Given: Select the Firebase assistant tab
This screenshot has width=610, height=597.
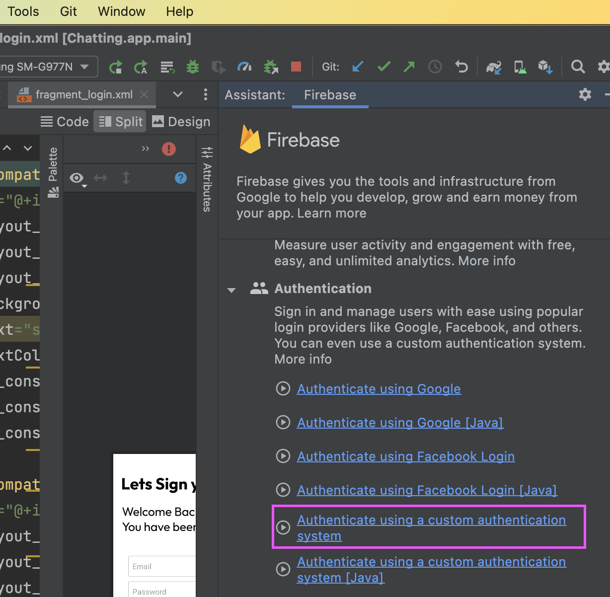Looking at the screenshot, I should point(330,95).
